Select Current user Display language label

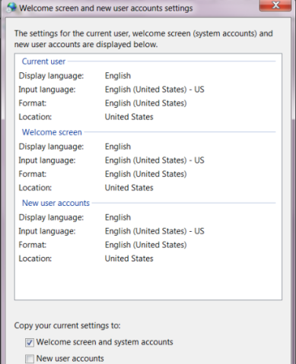pos(51,76)
